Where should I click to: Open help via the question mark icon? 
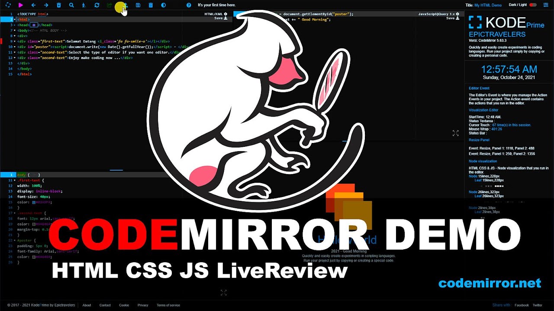189,5
